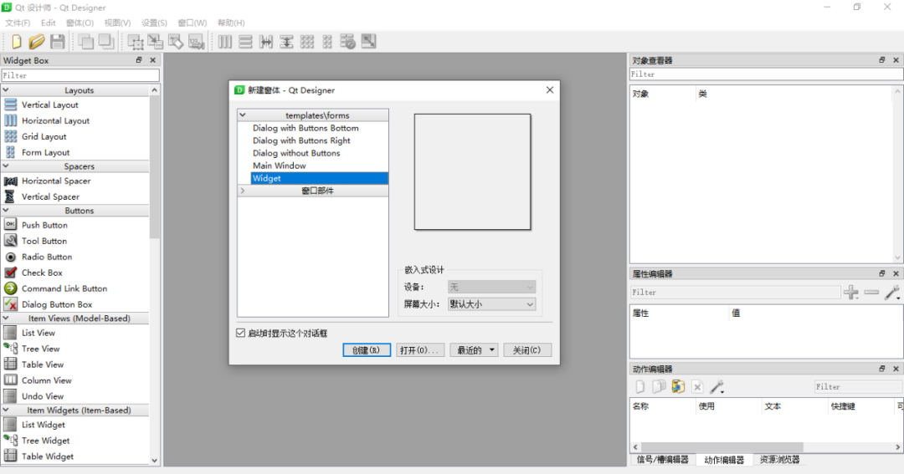Image resolution: width=904 pixels, height=474 pixels.
Task: Click the Lay Out Vertically toolbar icon
Action: [245, 42]
